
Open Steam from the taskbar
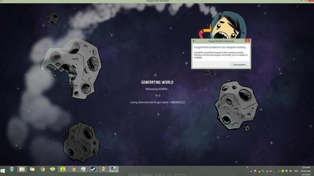93,169
